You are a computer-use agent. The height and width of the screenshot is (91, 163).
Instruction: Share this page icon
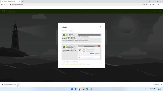[x=144, y=5]
